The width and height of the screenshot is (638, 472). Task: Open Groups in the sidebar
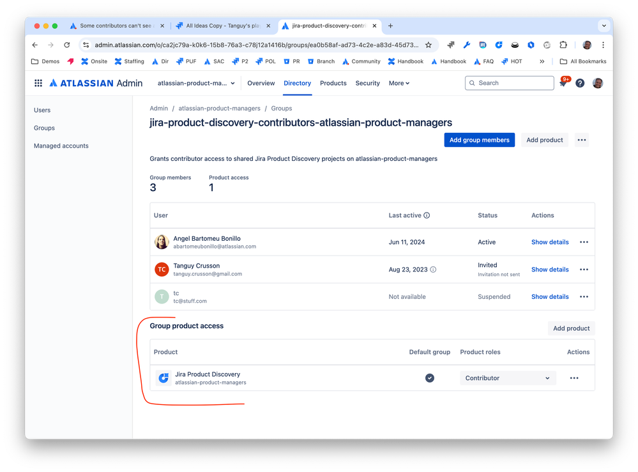coord(44,128)
